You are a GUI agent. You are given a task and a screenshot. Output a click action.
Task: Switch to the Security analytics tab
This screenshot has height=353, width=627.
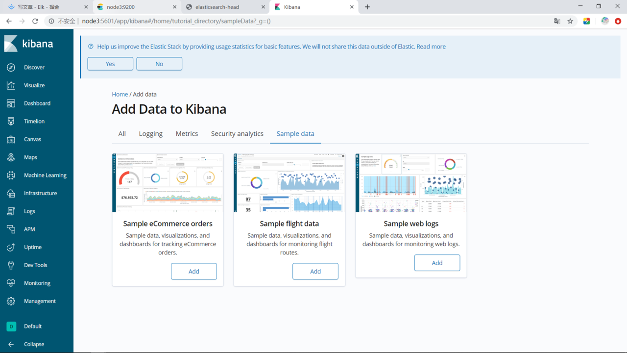click(x=237, y=133)
